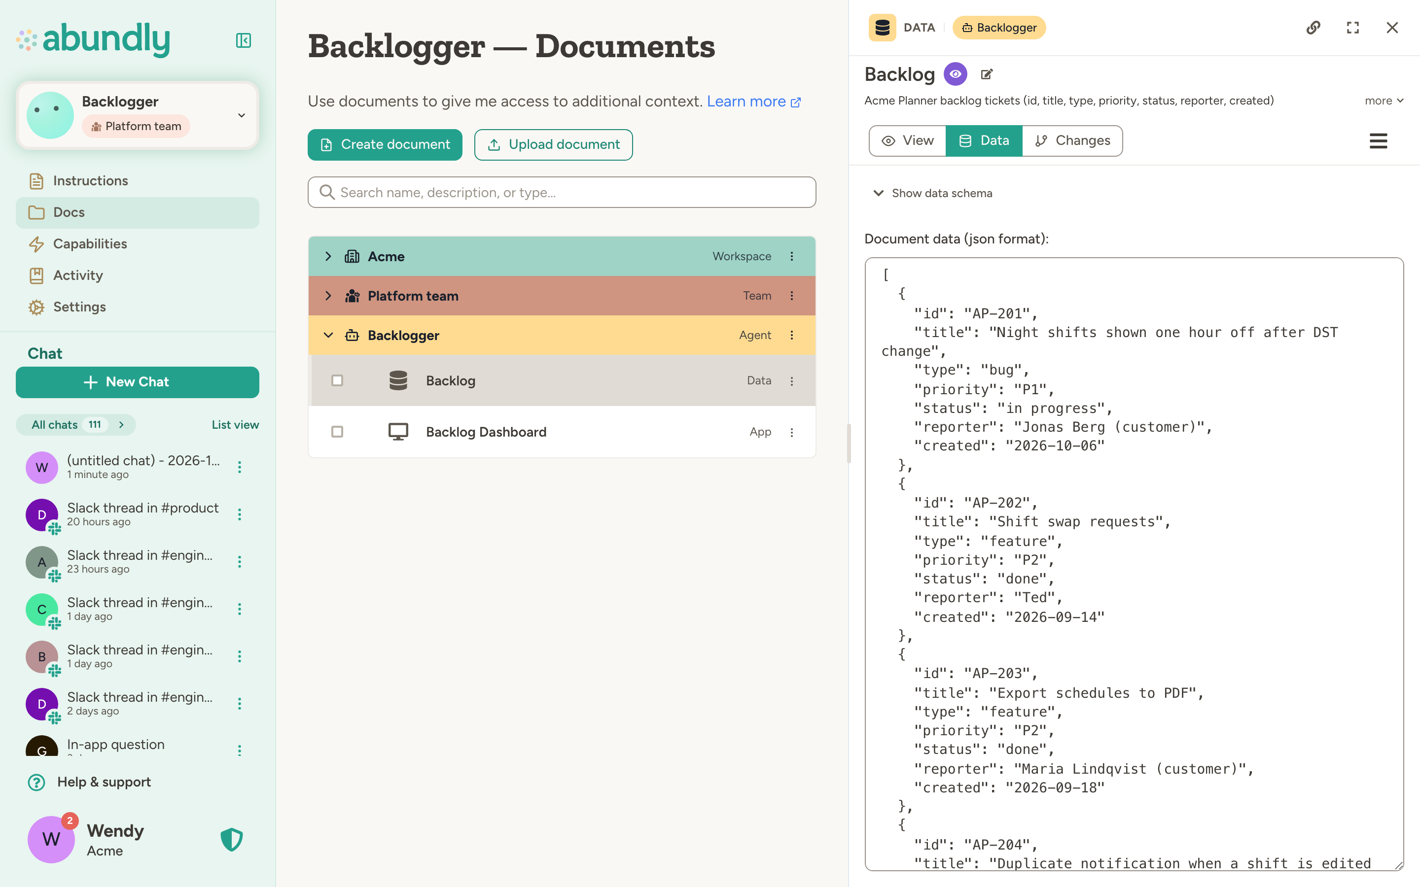Open options for the In-app question chat
This screenshot has height=887, width=1420.
(240, 751)
